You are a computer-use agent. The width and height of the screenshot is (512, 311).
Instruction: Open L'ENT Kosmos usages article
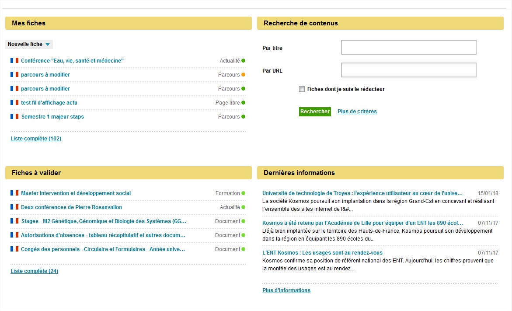pos(322,253)
